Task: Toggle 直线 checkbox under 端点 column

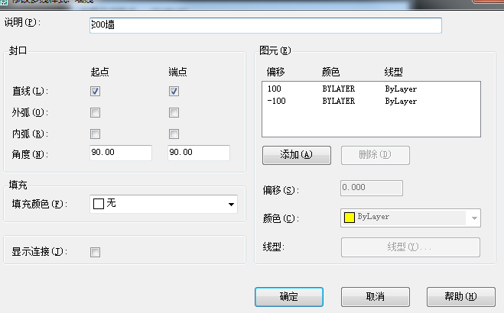Action: coord(174,92)
